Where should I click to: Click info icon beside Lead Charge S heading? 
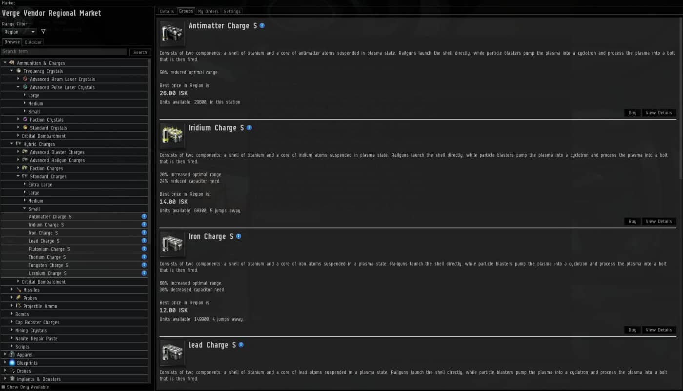pyautogui.click(x=241, y=345)
